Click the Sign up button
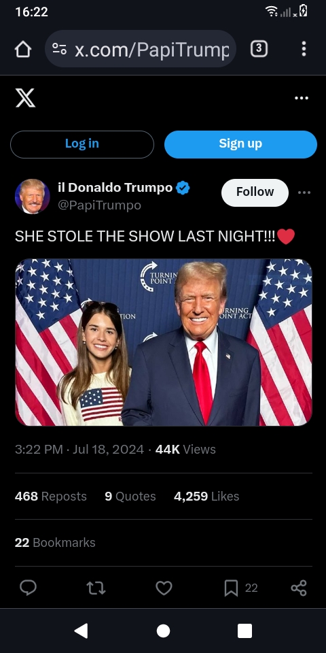The image size is (326, 653). pos(240,144)
